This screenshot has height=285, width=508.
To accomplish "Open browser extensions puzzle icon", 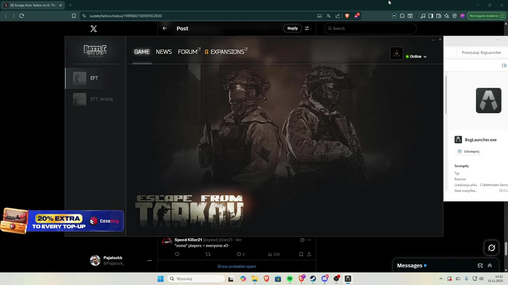I will 402,16.
